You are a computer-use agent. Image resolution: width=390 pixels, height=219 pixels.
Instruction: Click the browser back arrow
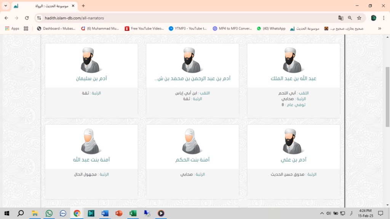[6, 18]
